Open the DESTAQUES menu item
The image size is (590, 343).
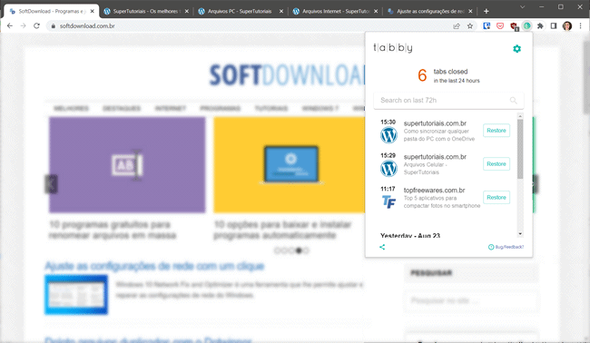pos(122,108)
